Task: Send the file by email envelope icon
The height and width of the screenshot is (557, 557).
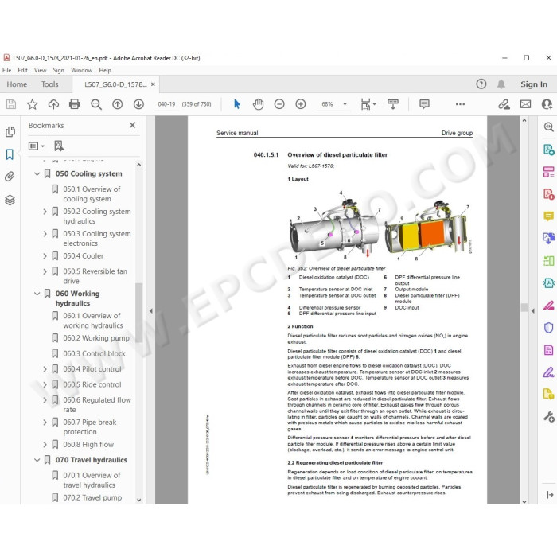Action: tap(525, 104)
